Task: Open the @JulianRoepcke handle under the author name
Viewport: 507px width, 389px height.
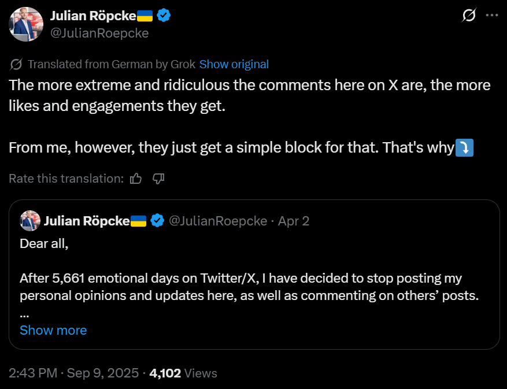Action: tap(99, 33)
